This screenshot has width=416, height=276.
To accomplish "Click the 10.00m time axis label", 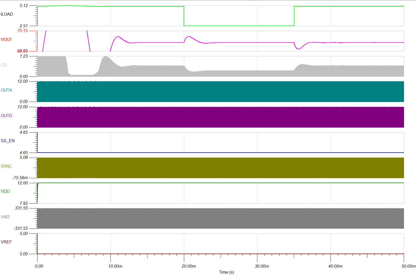I will [x=115, y=266].
